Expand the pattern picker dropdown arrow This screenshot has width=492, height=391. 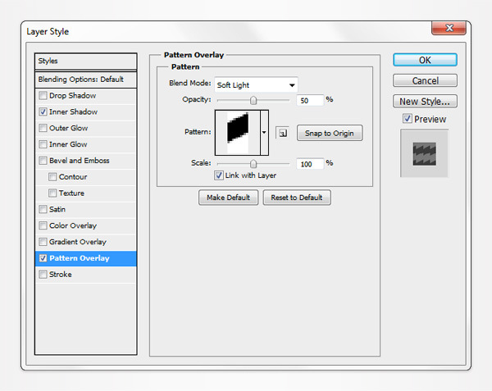tap(264, 132)
